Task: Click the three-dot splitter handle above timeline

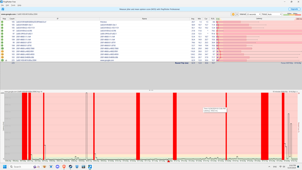Action: click(151, 90)
